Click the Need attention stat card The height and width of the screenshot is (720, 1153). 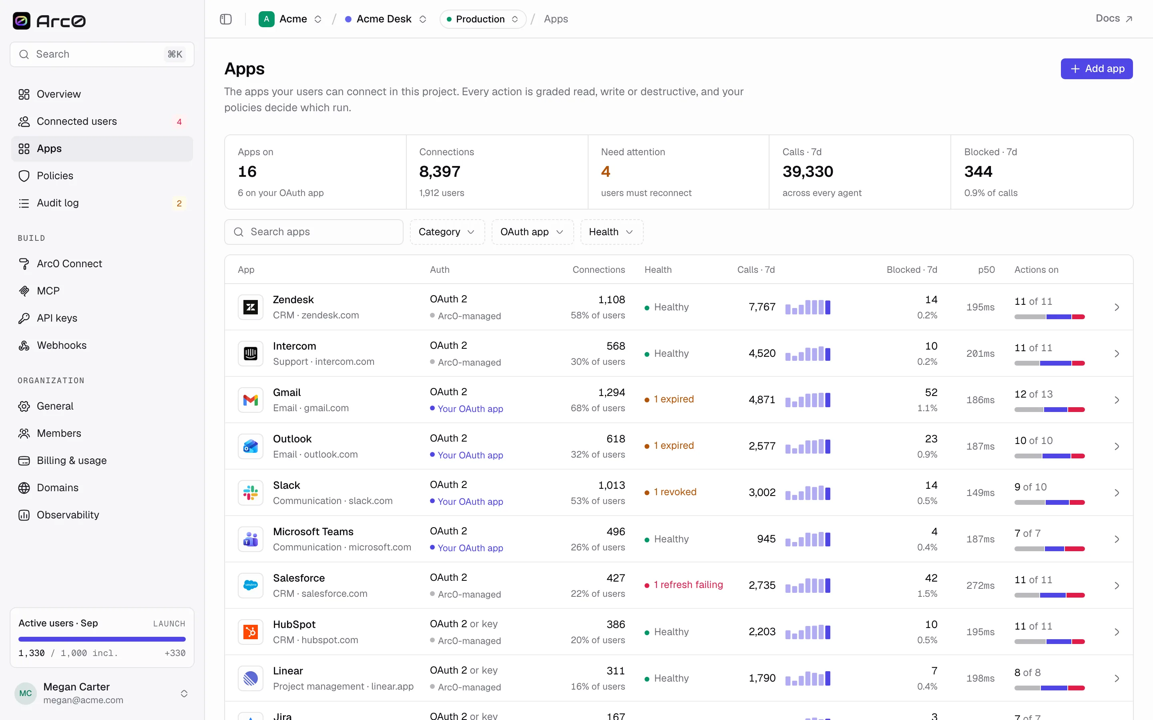(679, 172)
